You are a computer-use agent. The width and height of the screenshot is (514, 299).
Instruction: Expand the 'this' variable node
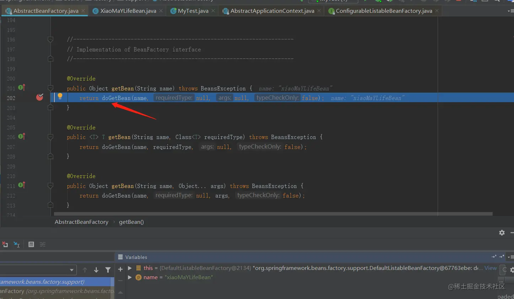[x=130, y=268]
